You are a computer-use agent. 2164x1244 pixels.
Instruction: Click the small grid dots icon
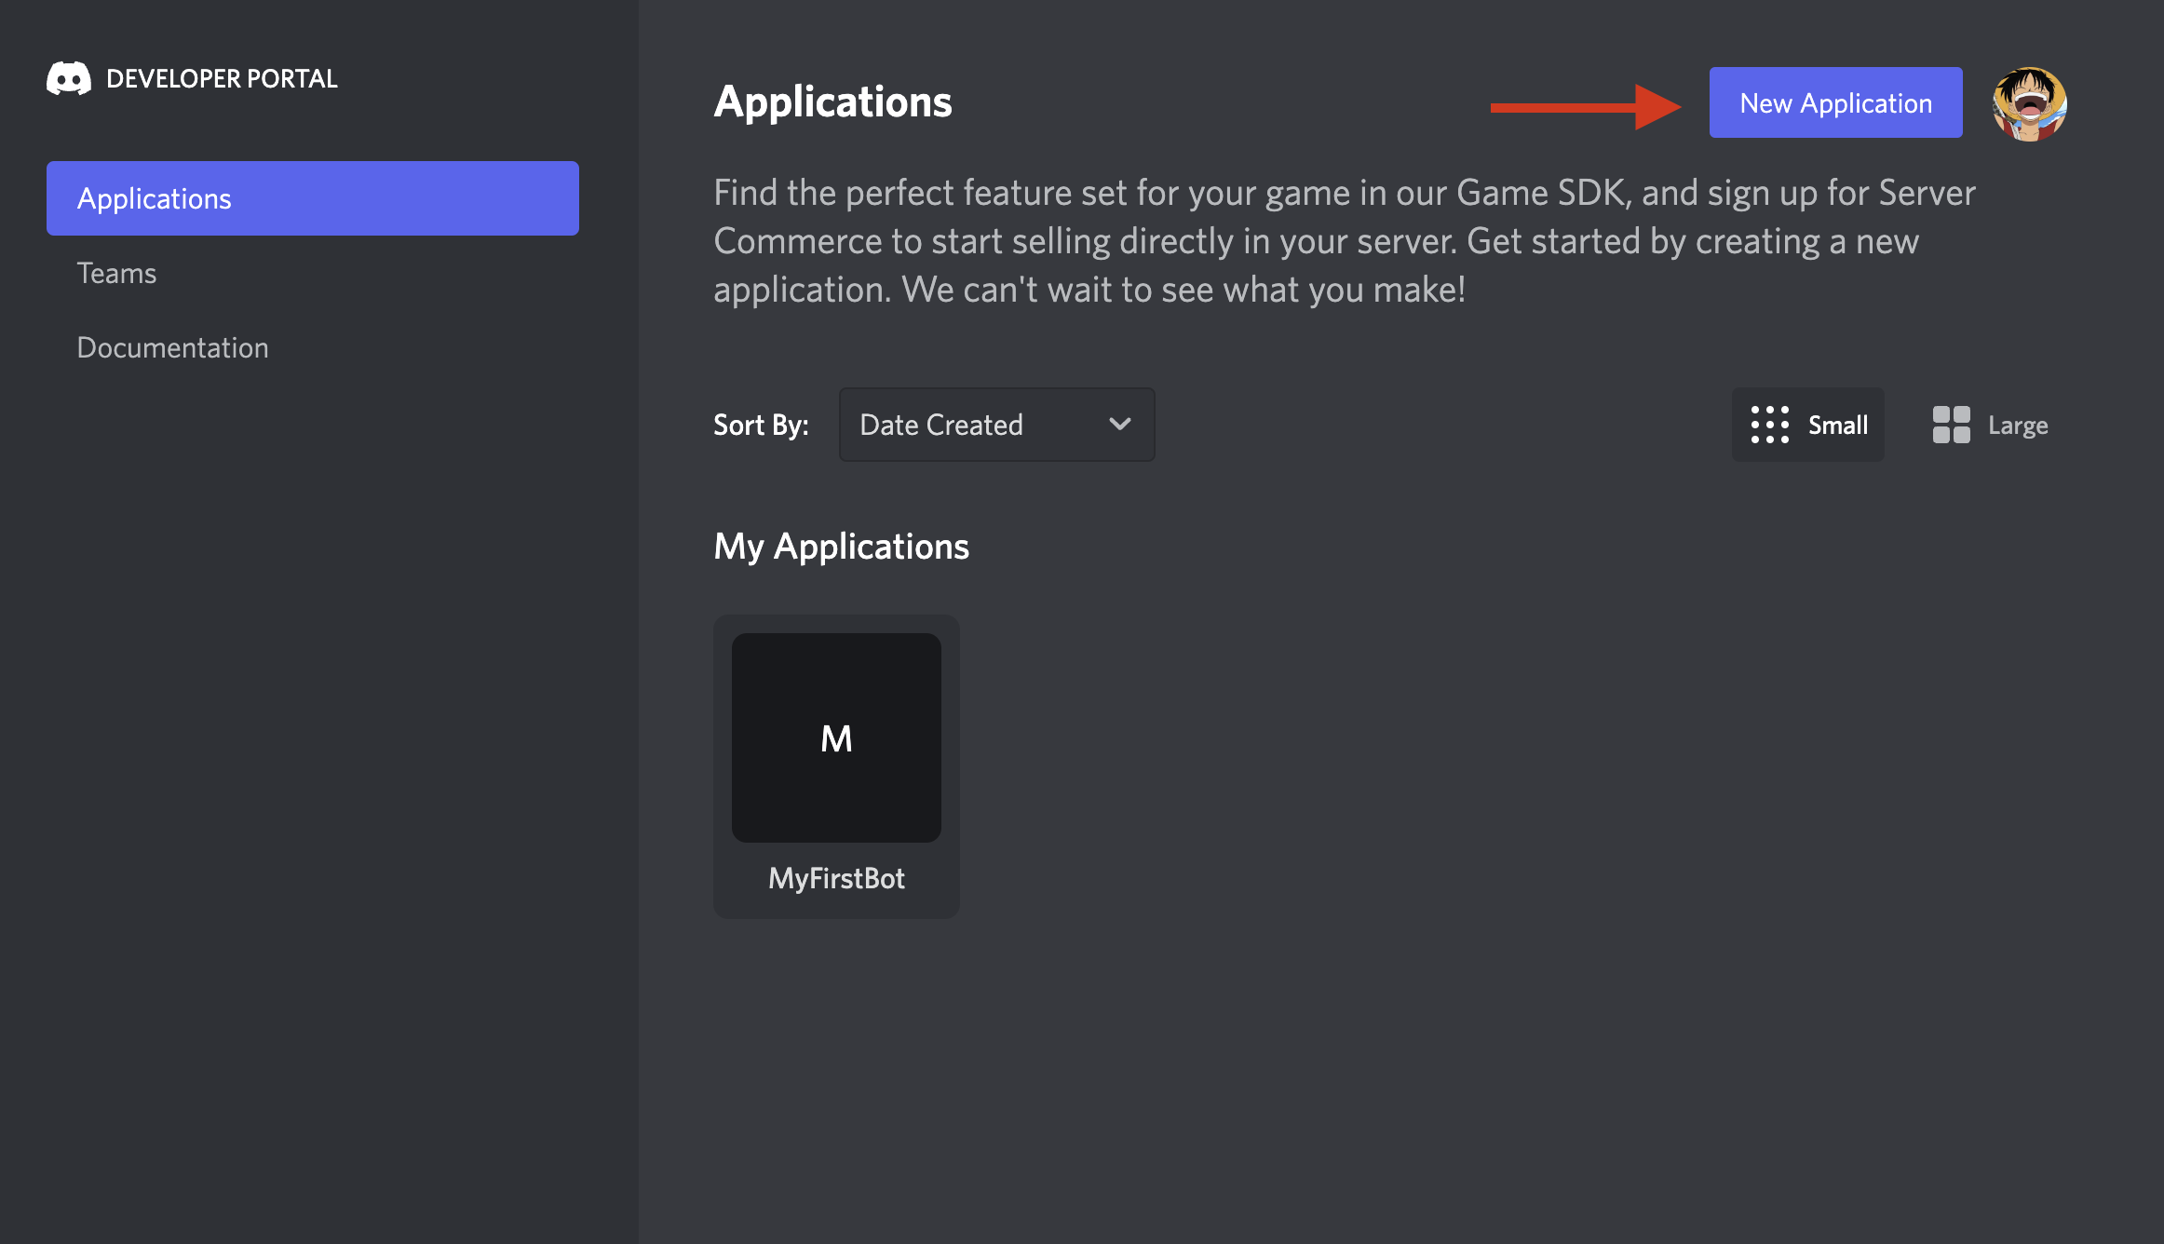(1769, 425)
